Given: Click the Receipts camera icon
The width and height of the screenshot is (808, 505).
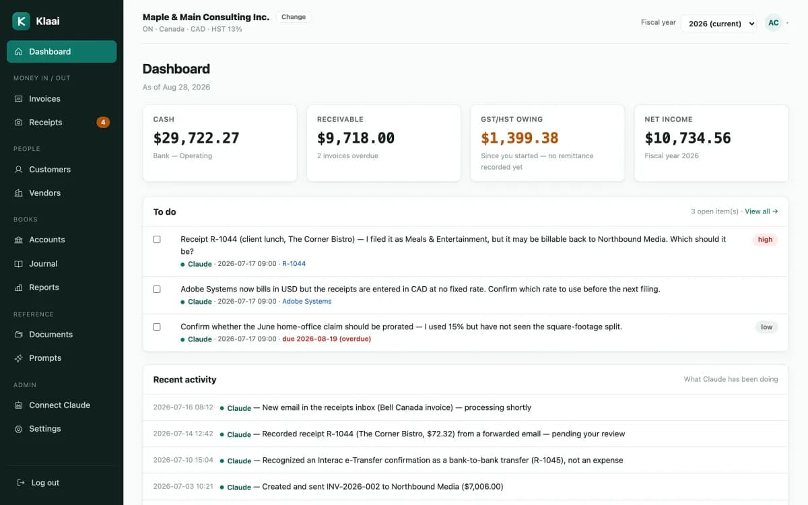Looking at the screenshot, I should [x=19, y=123].
